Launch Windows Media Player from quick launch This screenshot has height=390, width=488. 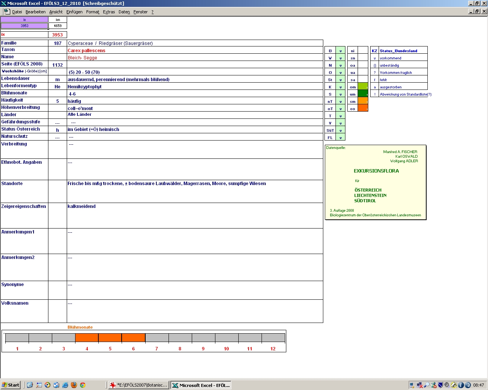click(48, 385)
